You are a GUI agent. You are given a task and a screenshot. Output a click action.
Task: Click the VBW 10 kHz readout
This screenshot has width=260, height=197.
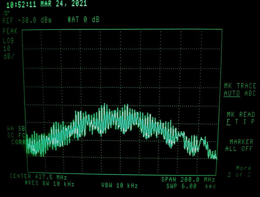pyautogui.click(x=119, y=185)
